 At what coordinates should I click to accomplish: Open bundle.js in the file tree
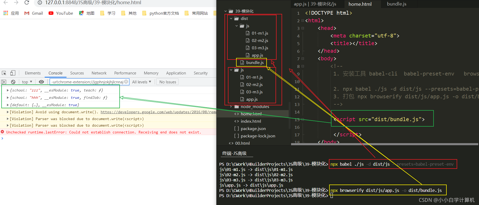click(x=252, y=62)
